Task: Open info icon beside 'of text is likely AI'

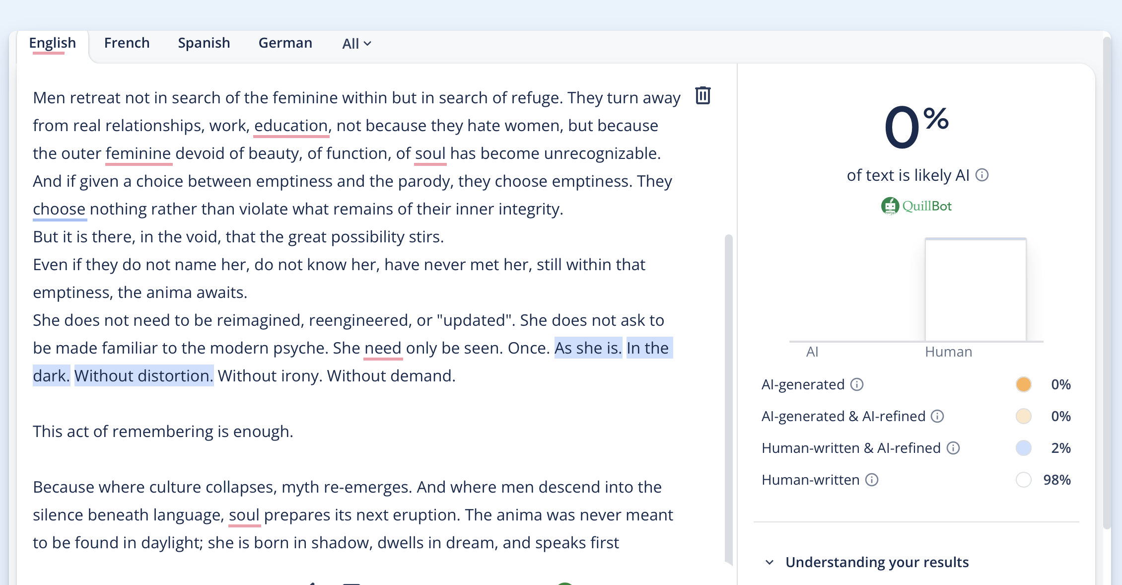Action: click(982, 175)
